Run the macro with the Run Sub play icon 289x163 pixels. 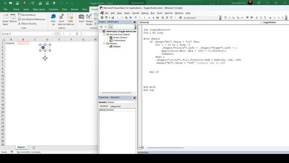[144, 18]
